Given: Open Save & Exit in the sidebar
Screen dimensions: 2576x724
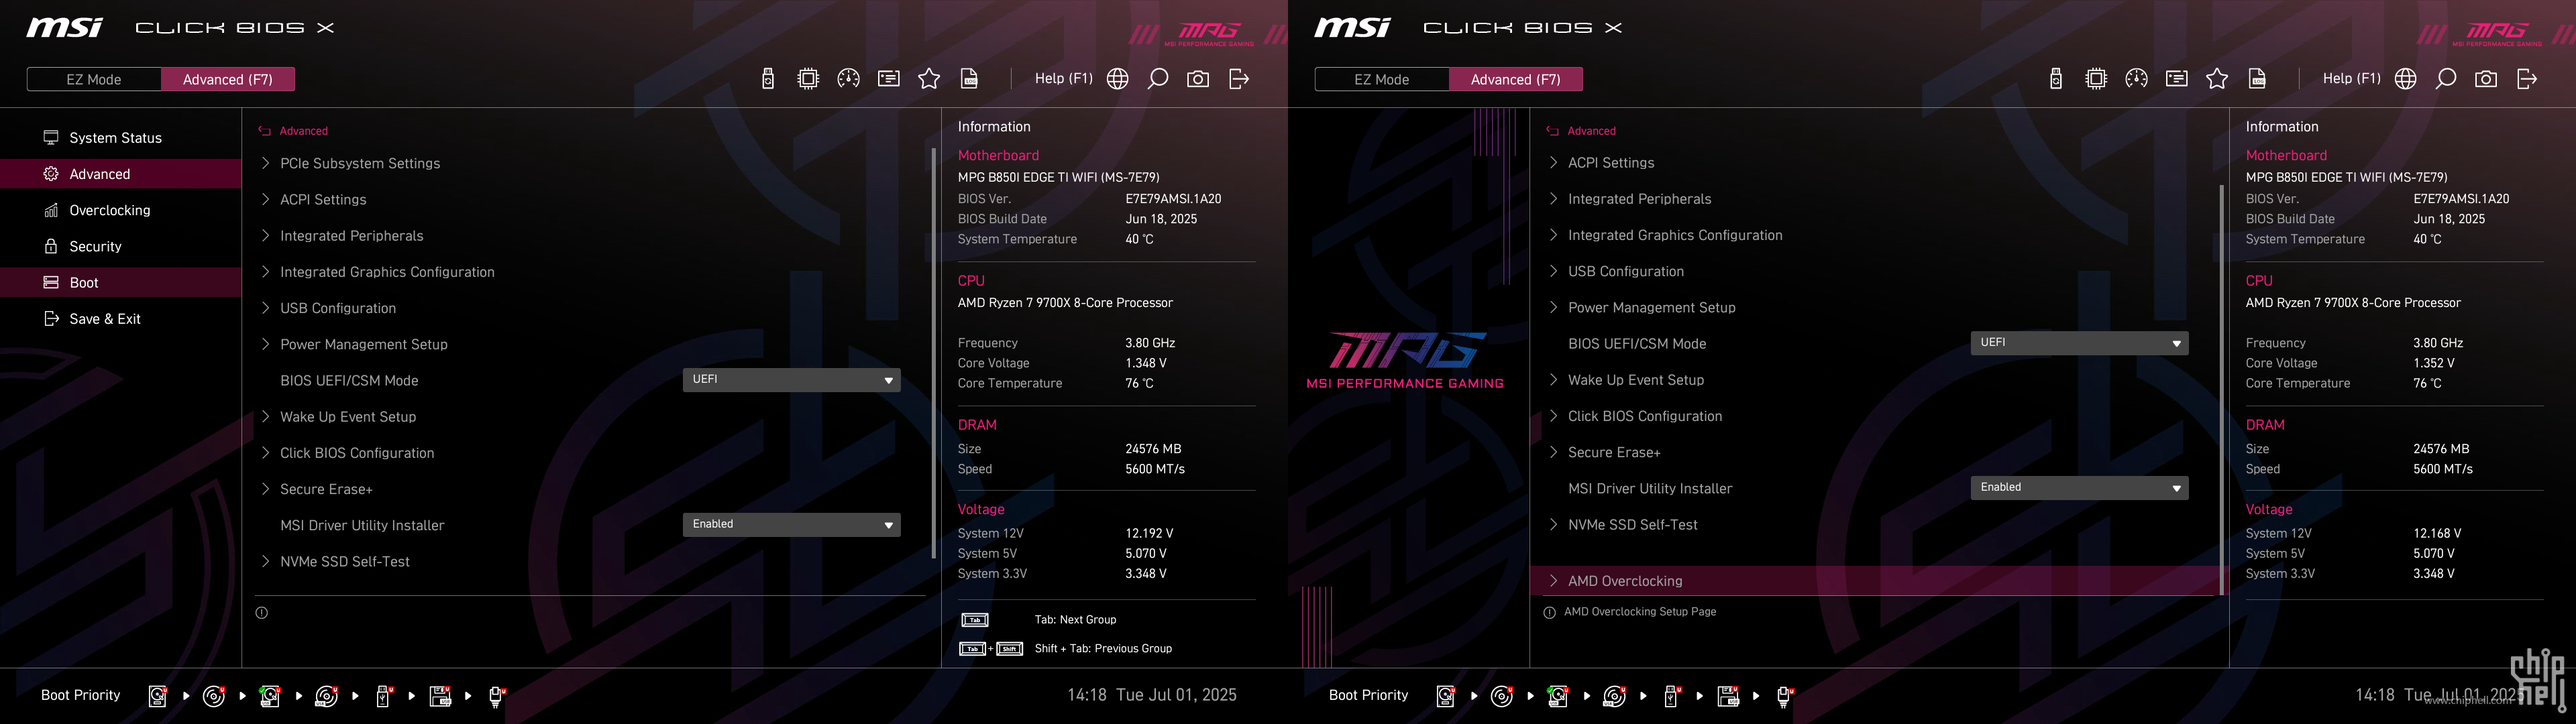Looking at the screenshot, I should 120,319.
